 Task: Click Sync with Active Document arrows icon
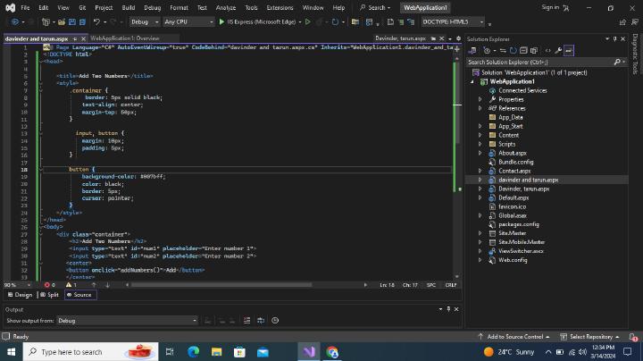coord(503,50)
